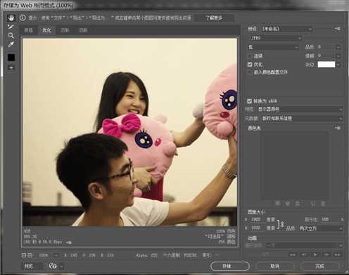
Task: Toggle the 转换为 sRGB checkbox
Action: 249,101
